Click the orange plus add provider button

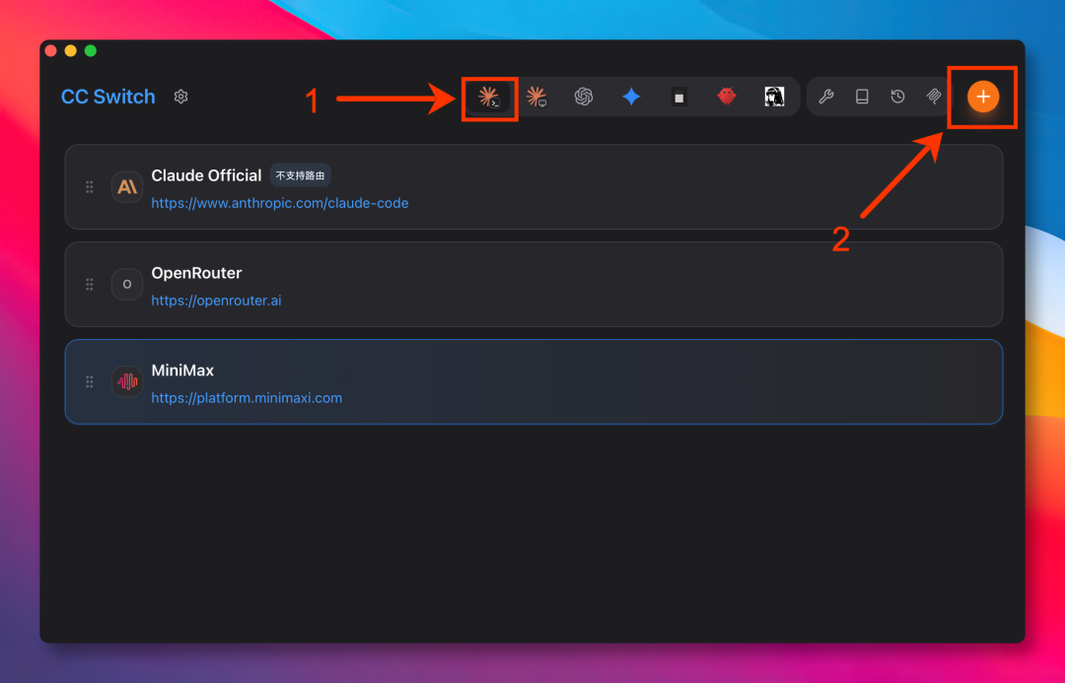click(x=983, y=98)
